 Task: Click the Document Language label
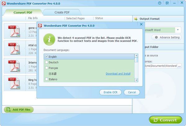tap(56, 50)
